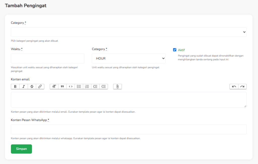Toggle strikethrough text formatting
258x164 pixels.
tap(32, 87)
